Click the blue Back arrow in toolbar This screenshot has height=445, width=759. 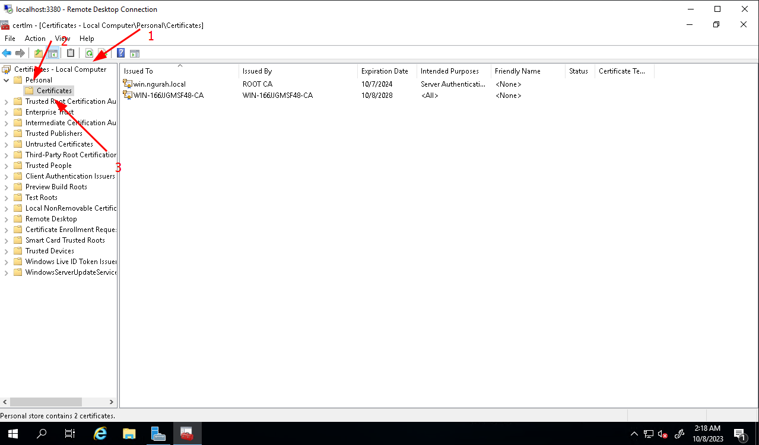click(7, 53)
